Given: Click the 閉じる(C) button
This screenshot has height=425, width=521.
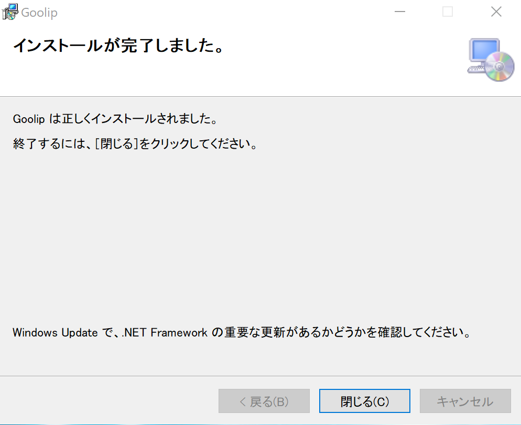Looking at the screenshot, I should pos(364,401).
